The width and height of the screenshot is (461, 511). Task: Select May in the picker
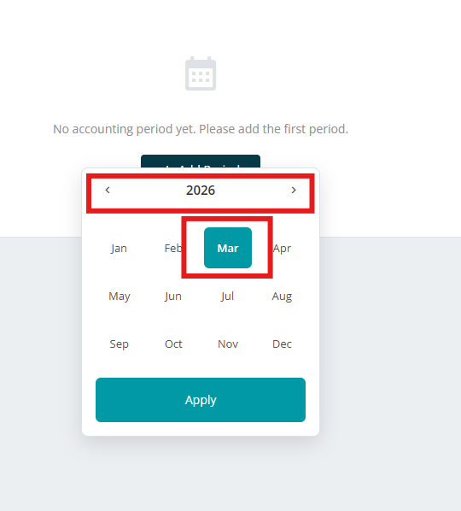[x=120, y=297]
